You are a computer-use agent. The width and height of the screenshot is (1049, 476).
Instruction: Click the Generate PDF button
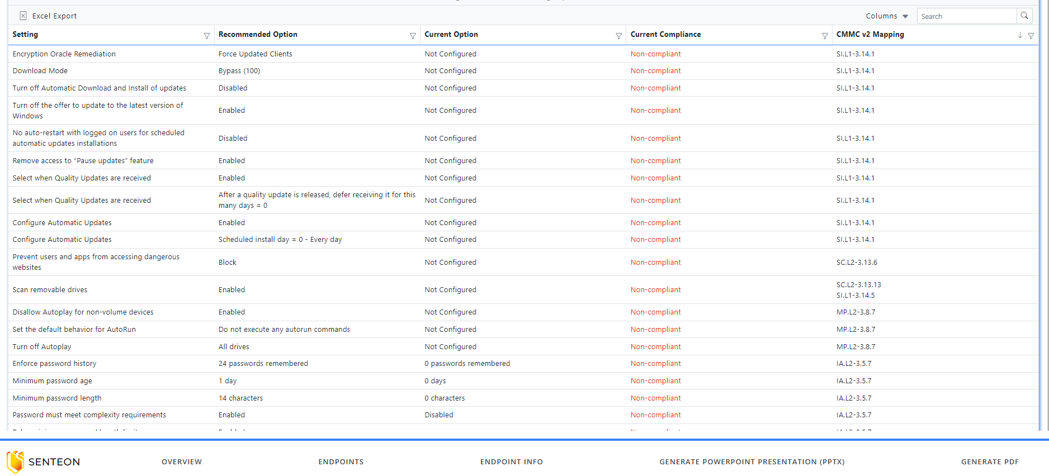[x=990, y=462]
